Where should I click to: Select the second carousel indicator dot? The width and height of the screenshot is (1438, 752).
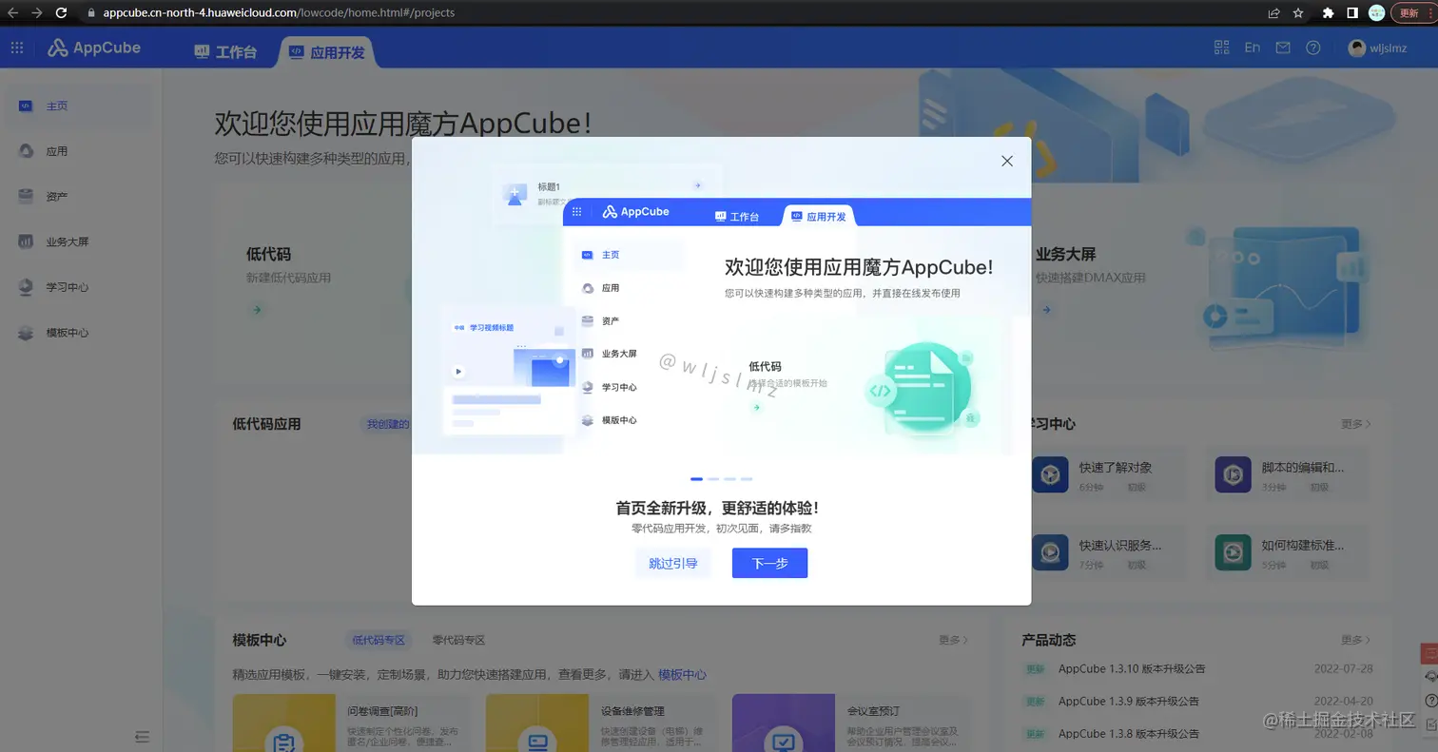coord(713,479)
